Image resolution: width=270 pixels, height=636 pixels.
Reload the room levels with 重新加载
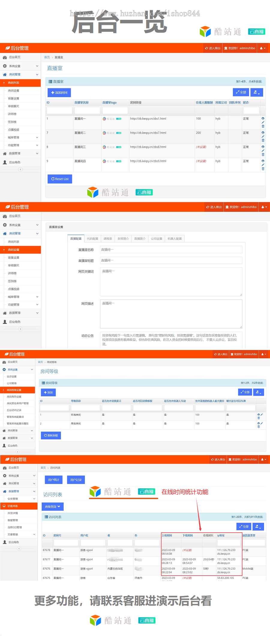coord(51,435)
